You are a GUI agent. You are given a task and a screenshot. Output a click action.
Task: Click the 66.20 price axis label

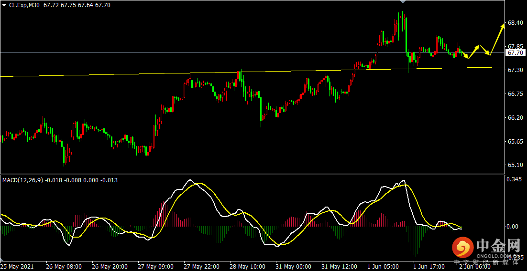click(x=515, y=118)
